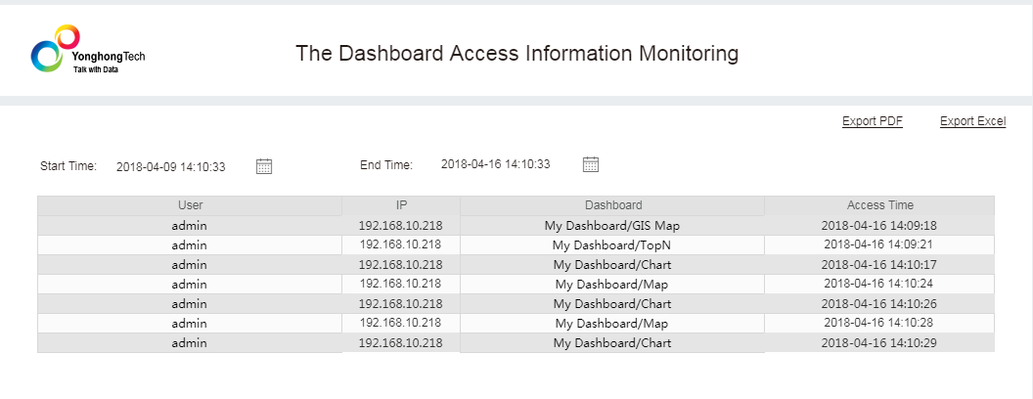Click the Access Time column header
Image resolution: width=1033 pixels, height=399 pixels.
coord(879,205)
